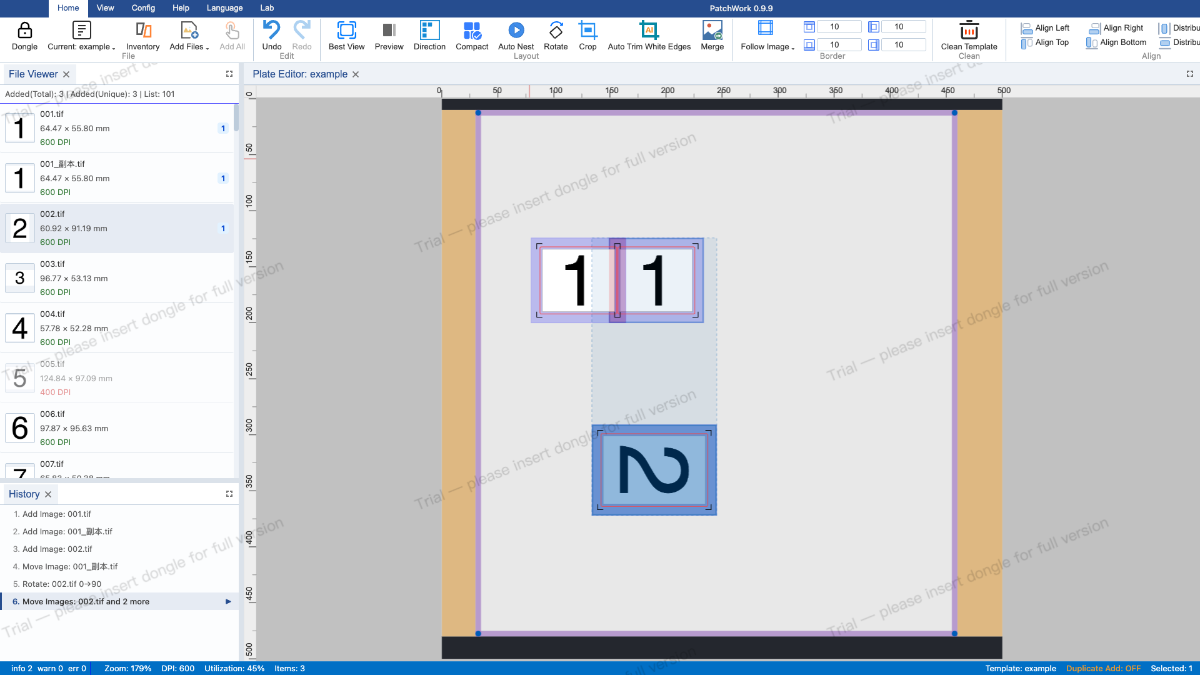Viewport: 1200px width, 675px height.
Task: Rotate the selected image
Action: tap(556, 36)
